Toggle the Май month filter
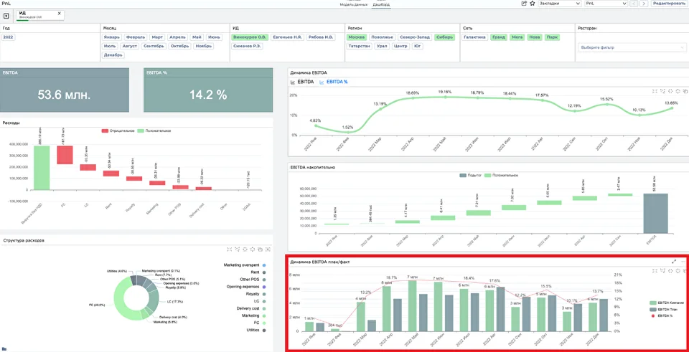This screenshot has width=689, height=352. [x=197, y=37]
